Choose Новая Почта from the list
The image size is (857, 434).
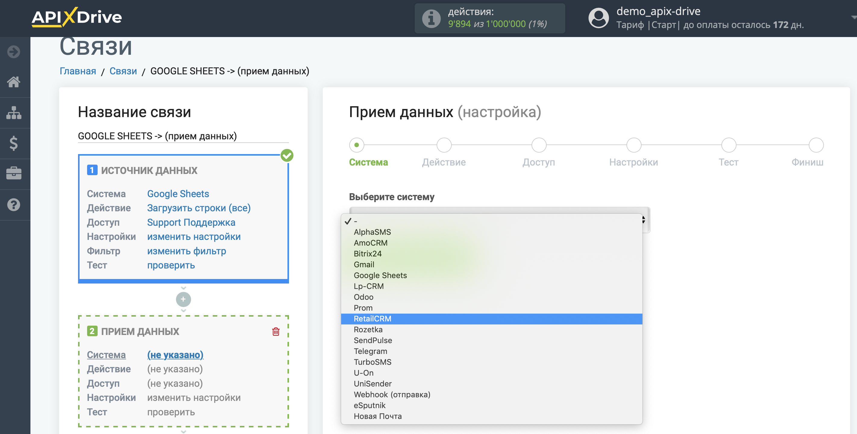click(491, 416)
